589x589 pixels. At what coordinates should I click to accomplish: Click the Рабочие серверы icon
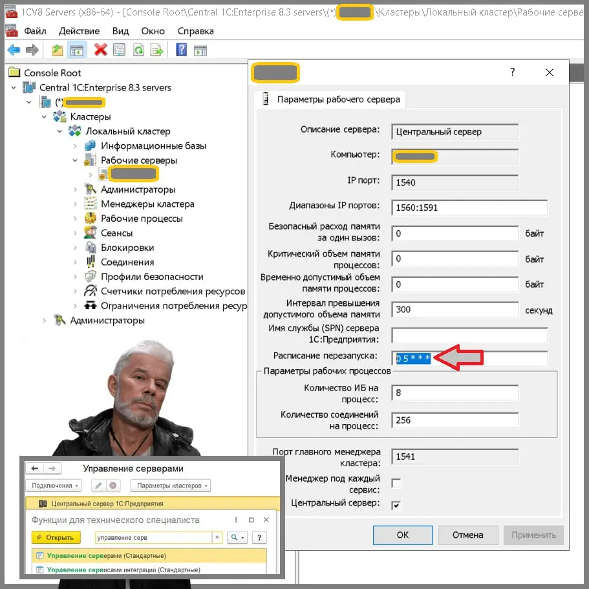coord(90,160)
